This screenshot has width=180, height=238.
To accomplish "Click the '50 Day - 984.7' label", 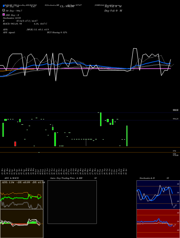I will pyautogui.click(x=14, y=10).
